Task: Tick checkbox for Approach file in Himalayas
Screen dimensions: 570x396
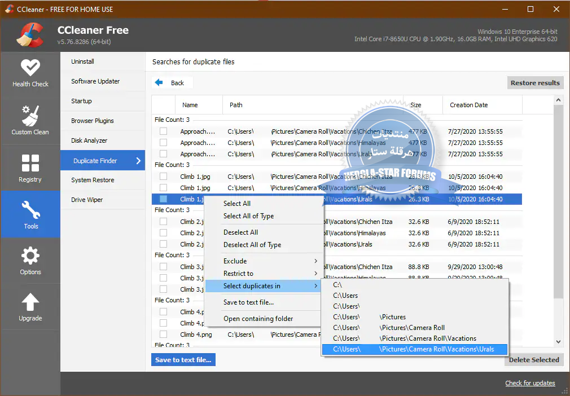Action: tap(163, 142)
